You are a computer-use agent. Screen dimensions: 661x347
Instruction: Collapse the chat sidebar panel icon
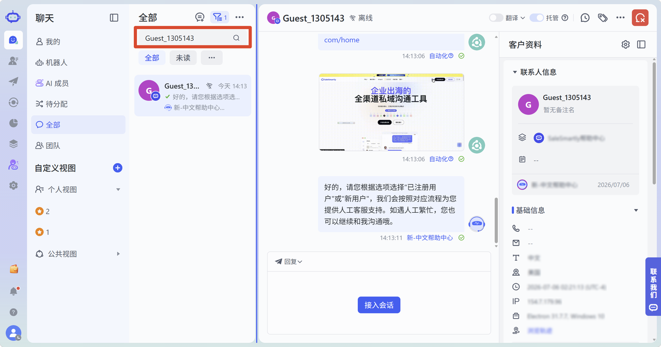114,18
